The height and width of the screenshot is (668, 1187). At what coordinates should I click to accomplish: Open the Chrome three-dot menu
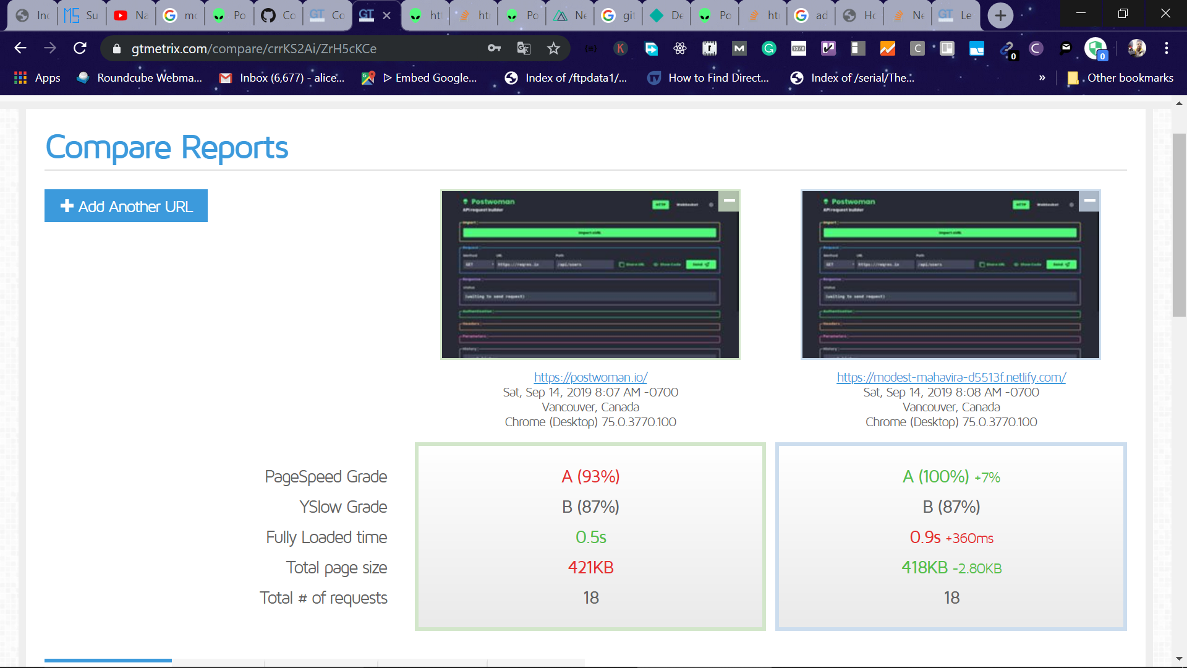[x=1167, y=48]
